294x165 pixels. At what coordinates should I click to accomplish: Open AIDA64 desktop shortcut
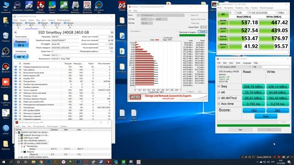point(122,6)
